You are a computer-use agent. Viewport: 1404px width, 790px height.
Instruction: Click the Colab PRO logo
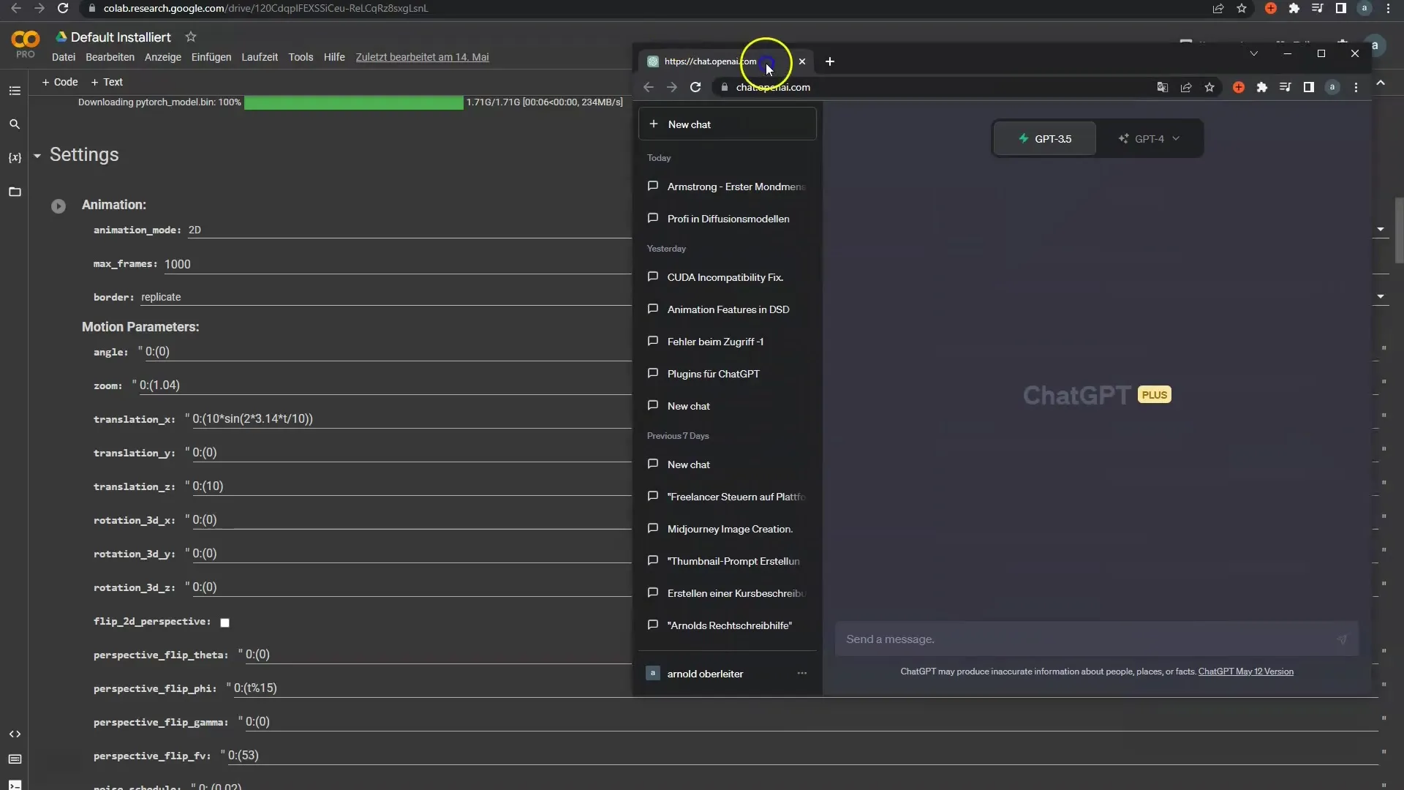(x=26, y=44)
